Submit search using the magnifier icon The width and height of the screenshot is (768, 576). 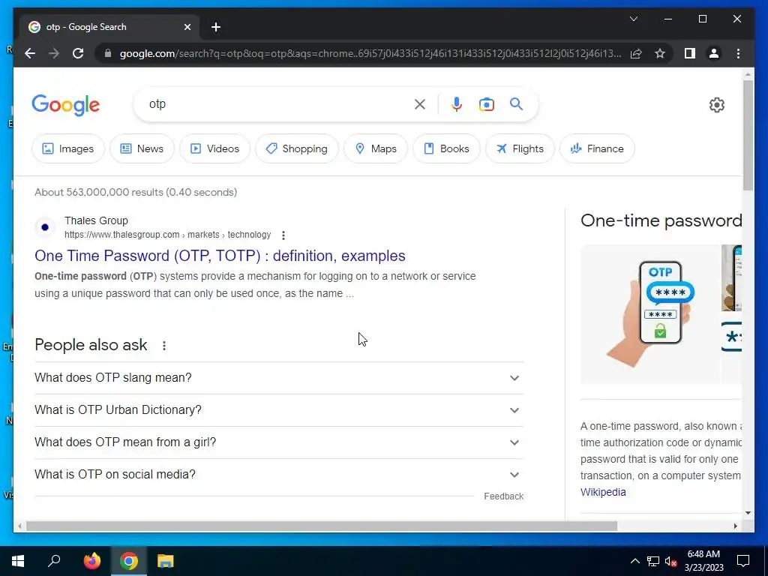[x=516, y=103]
